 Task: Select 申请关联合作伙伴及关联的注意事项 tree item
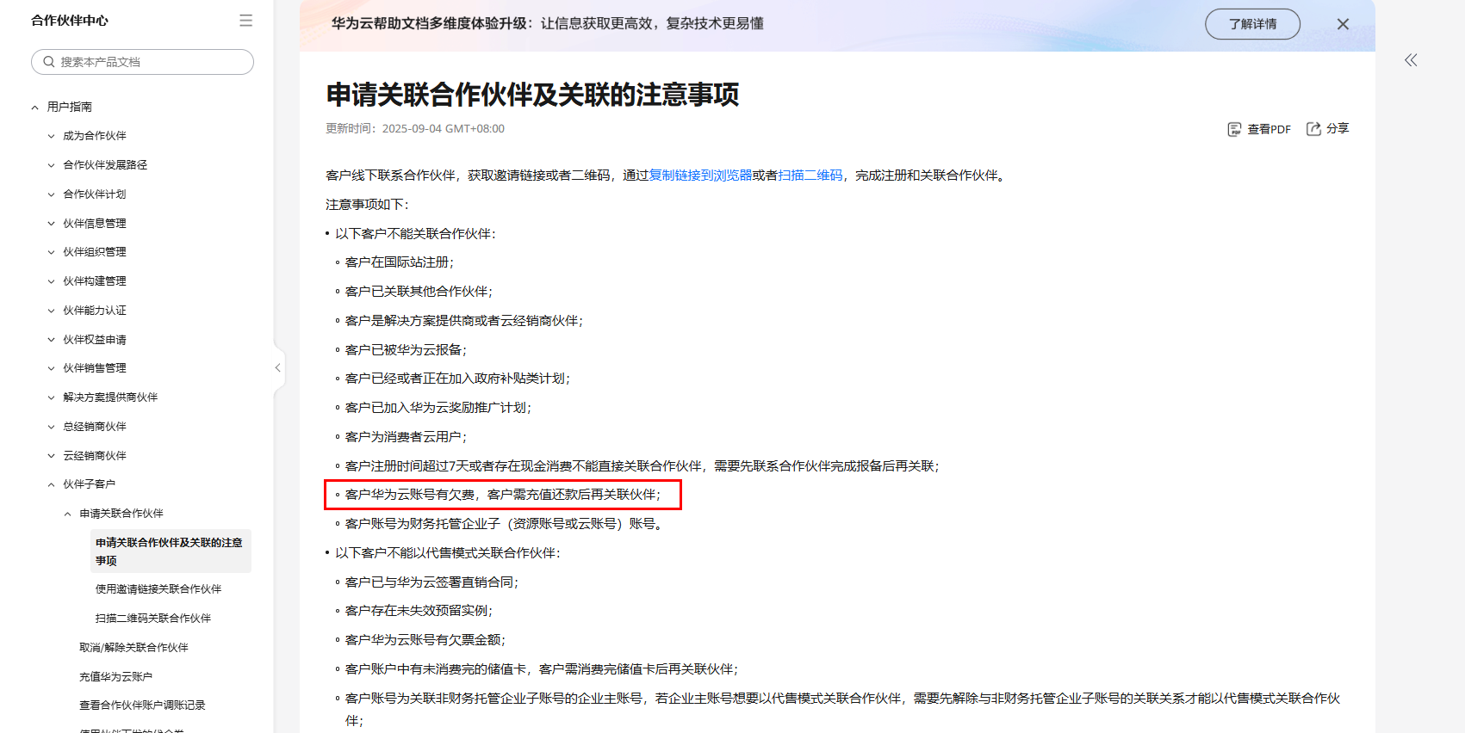click(x=171, y=551)
